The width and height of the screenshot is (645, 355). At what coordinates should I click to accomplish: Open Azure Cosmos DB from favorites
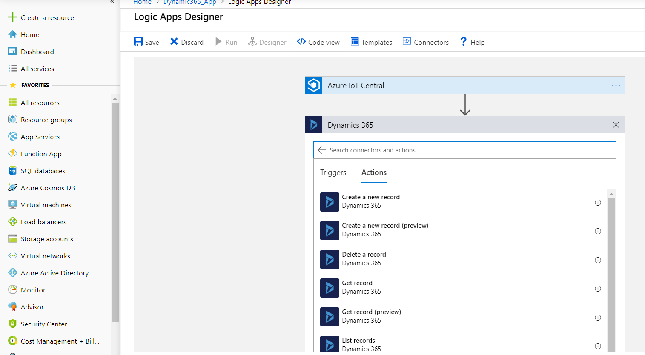pyautogui.click(x=48, y=188)
